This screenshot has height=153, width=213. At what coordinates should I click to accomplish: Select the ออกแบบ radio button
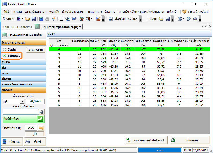(x=4, y=56)
